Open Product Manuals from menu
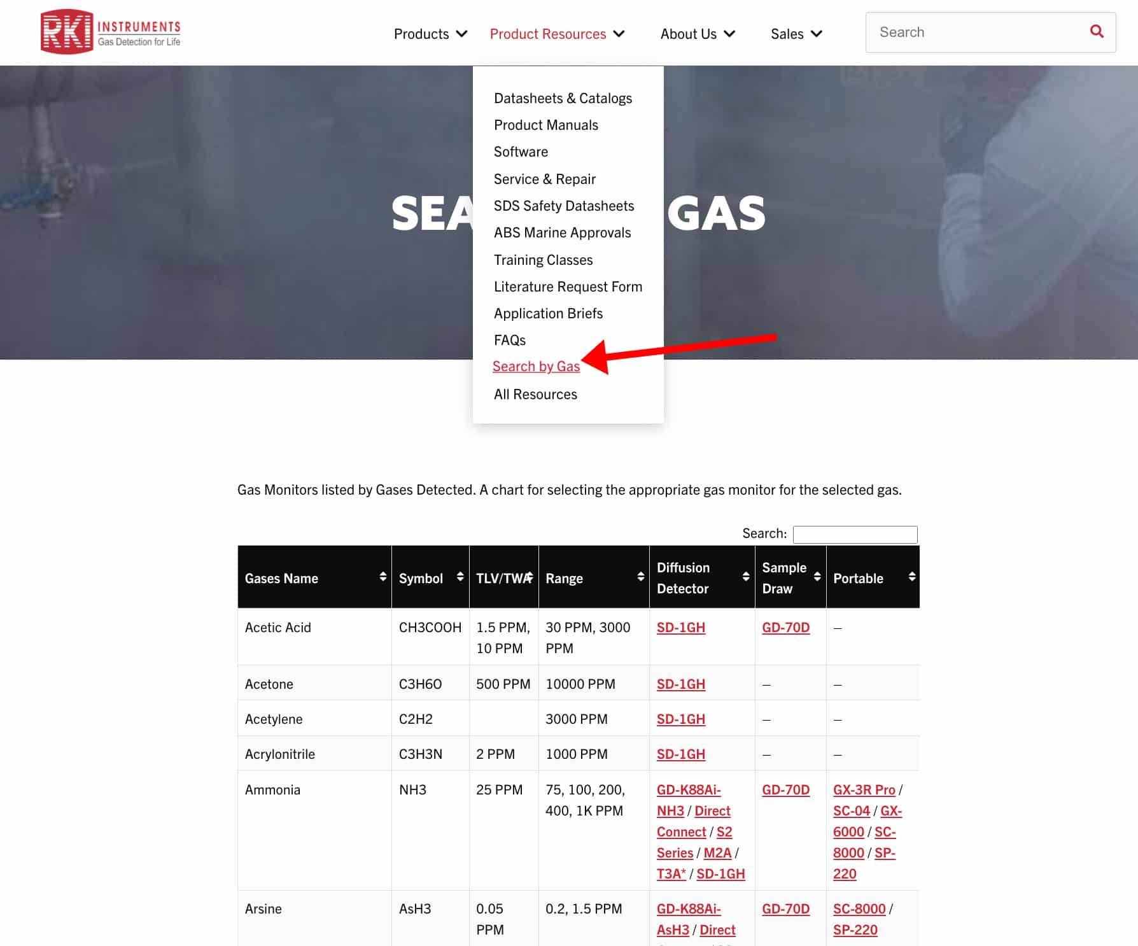Image resolution: width=1138 pixels, height=946 pixels. tap(545, 125)
